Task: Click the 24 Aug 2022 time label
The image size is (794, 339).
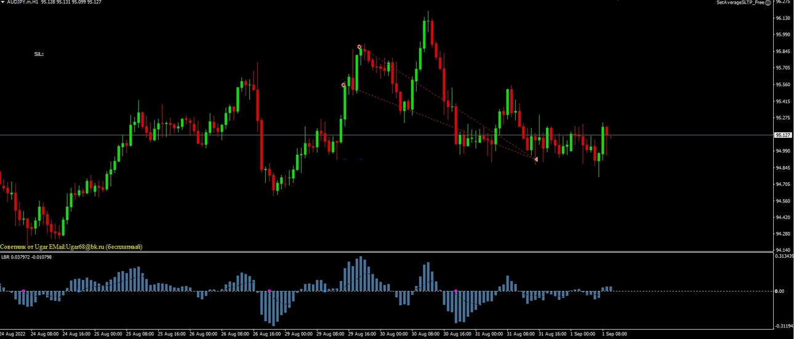Action: pos(14,335)
